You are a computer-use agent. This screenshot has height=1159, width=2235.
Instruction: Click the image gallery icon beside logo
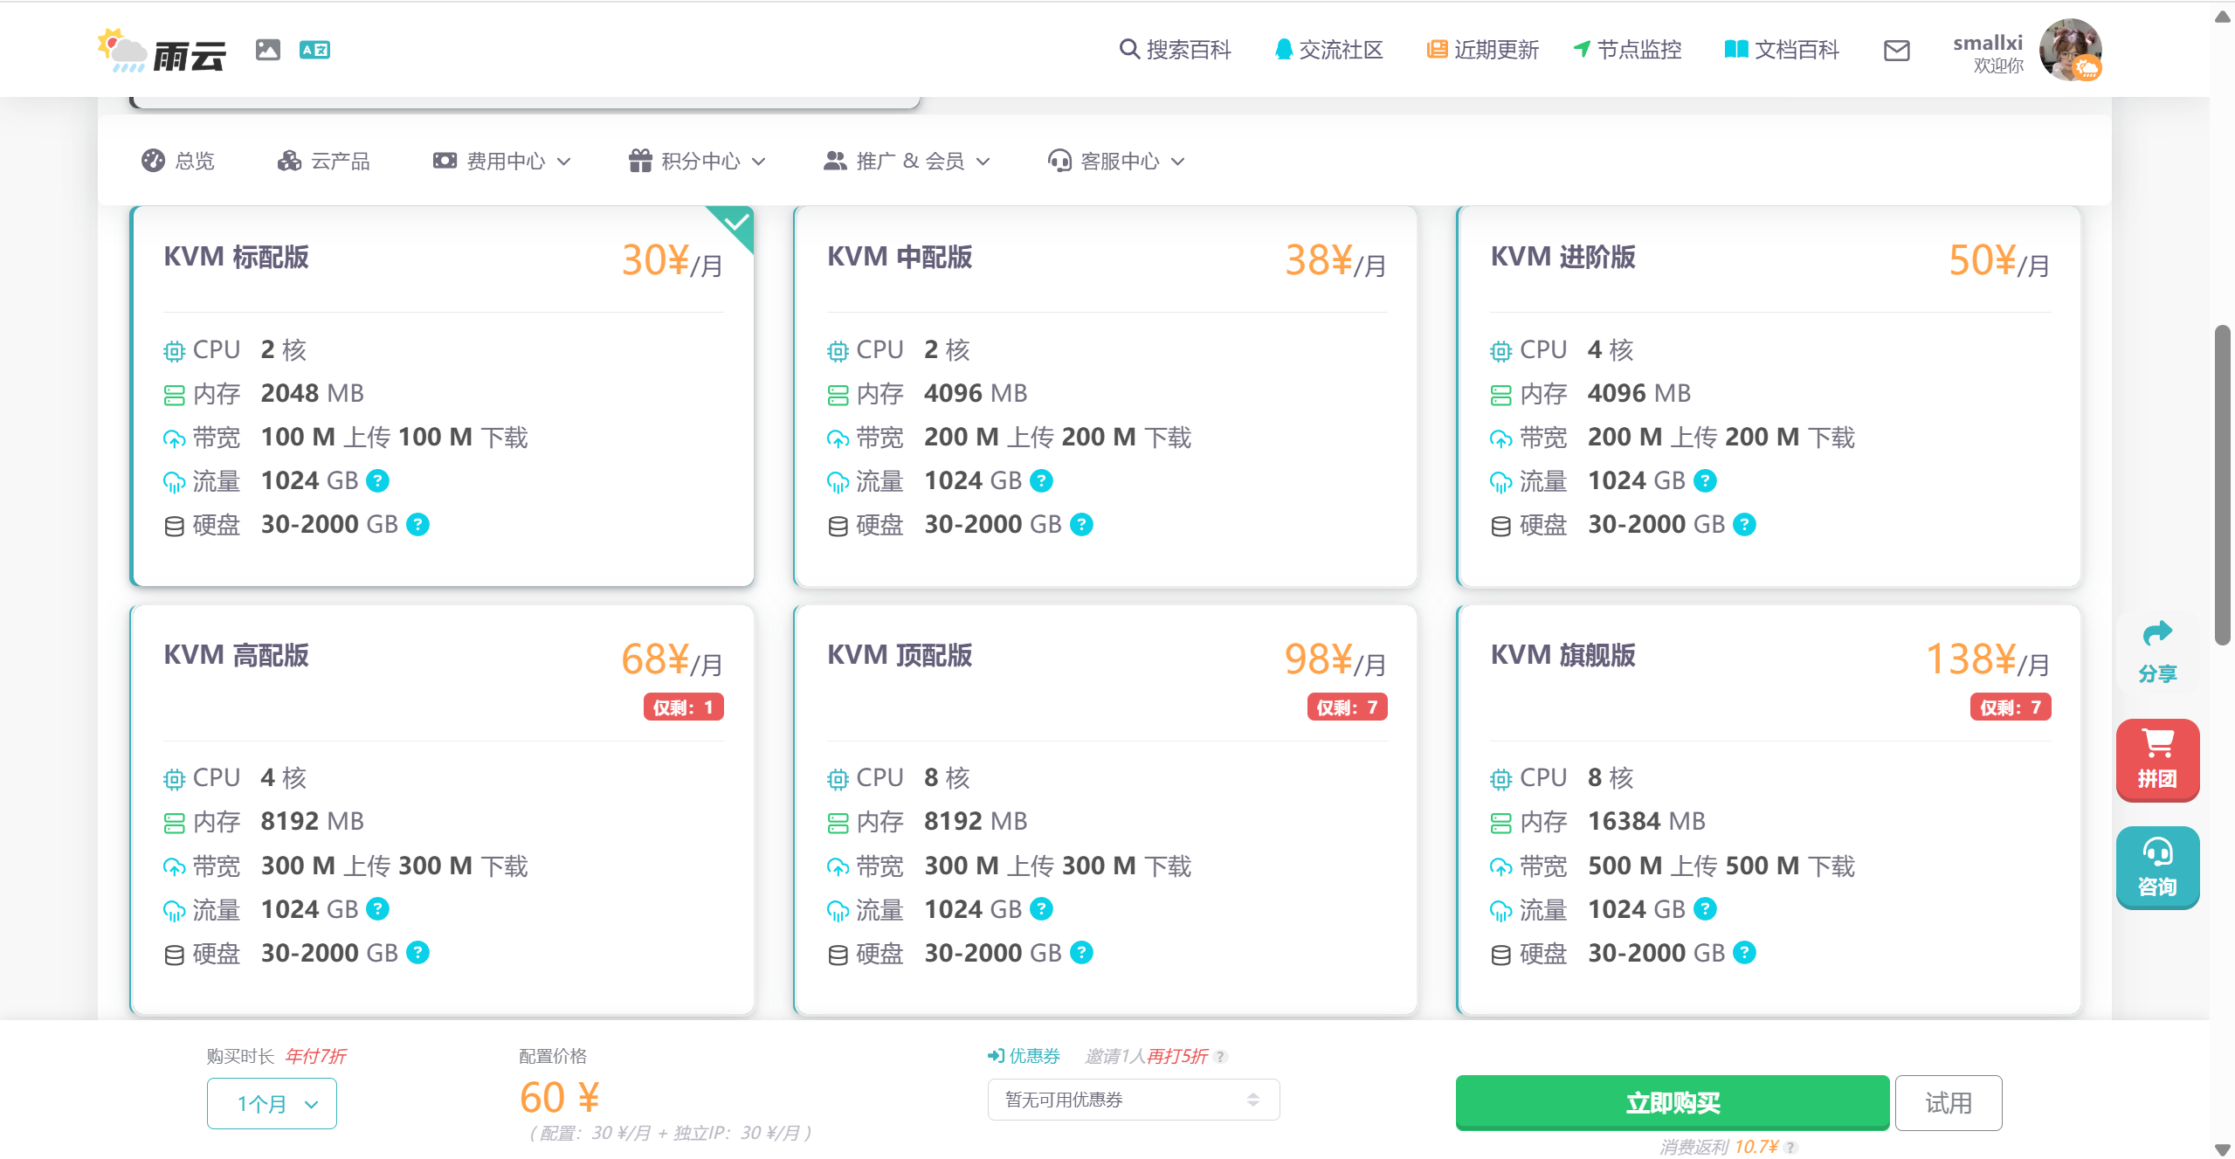pyautogui.click(x=268, y=50)
